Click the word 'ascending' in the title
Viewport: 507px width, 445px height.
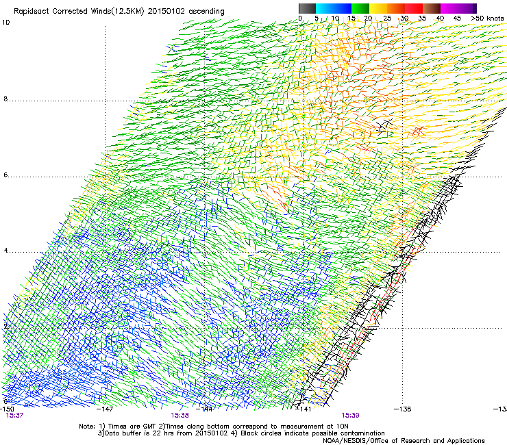tap(206, 12)
